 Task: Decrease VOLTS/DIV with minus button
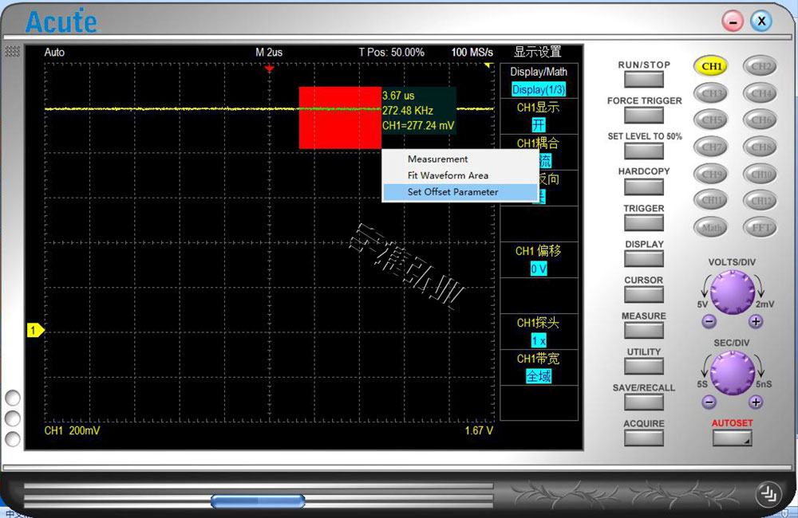pyautogui.click(x=709, y=321)
